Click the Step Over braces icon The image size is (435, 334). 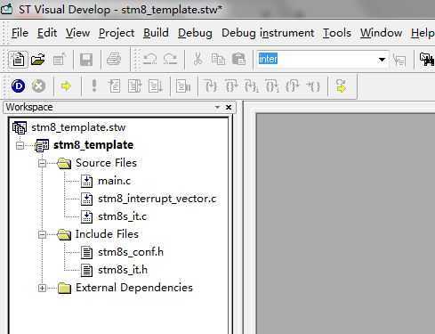pos(231,86)
